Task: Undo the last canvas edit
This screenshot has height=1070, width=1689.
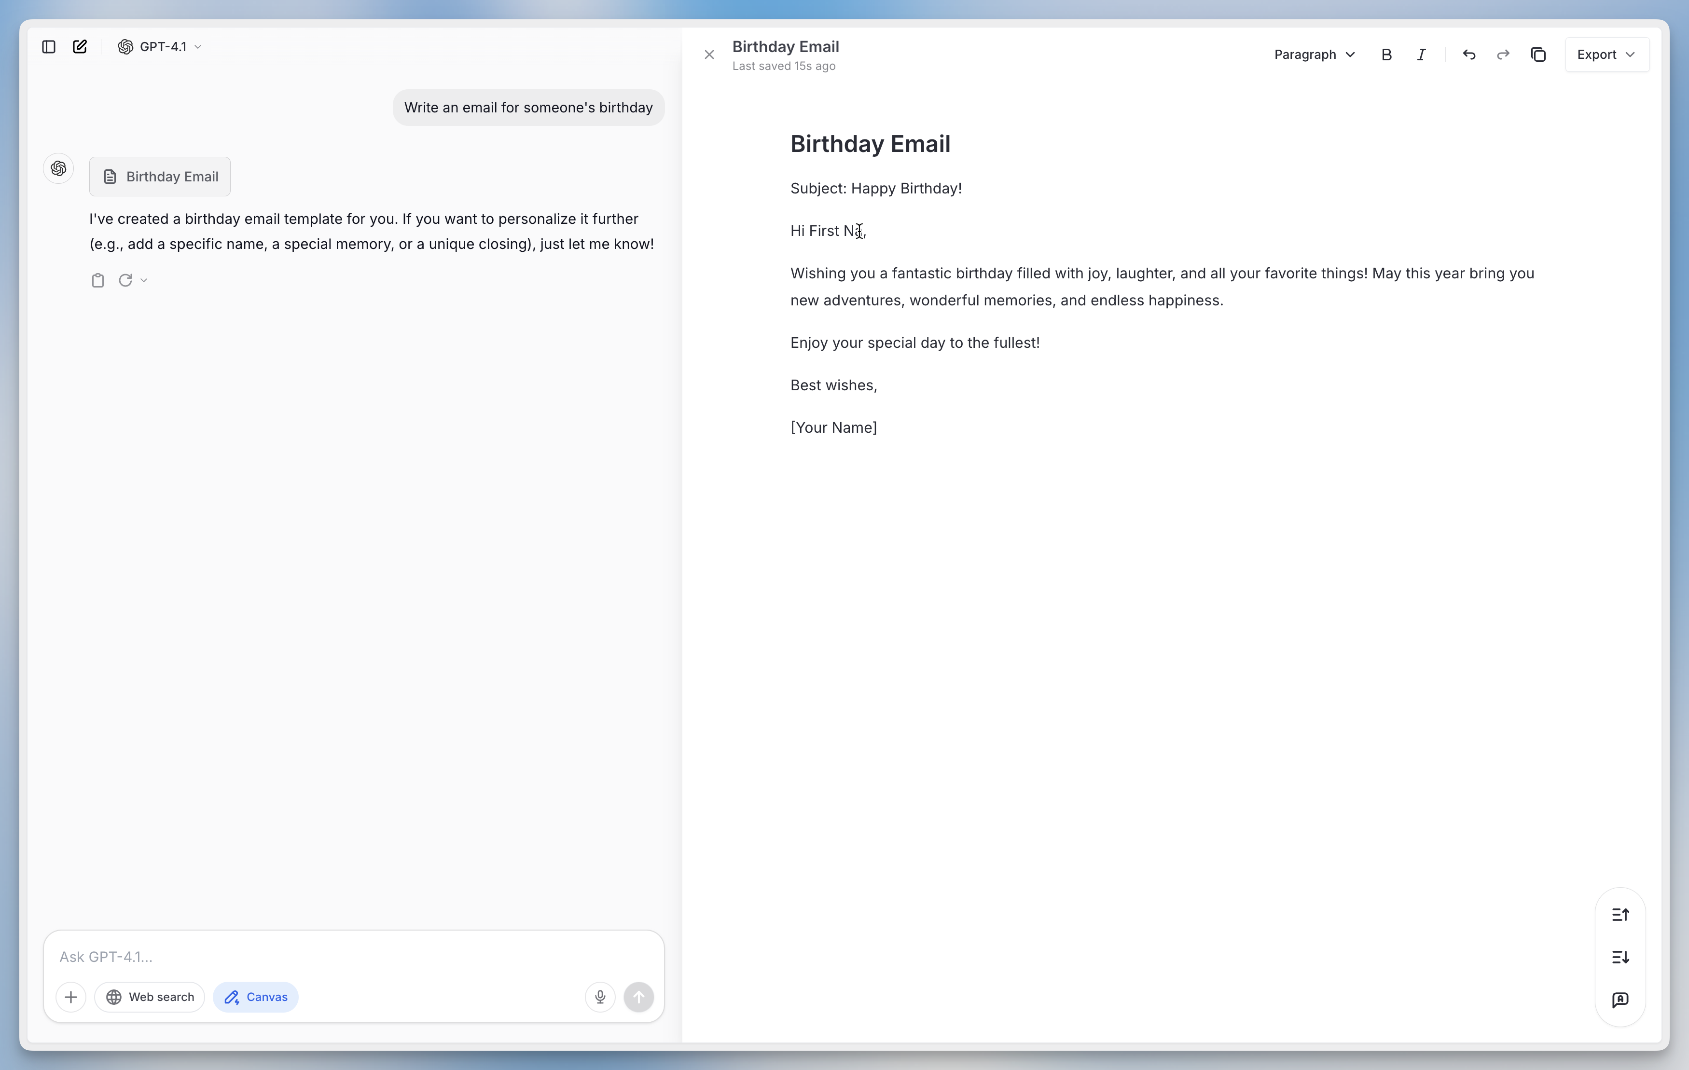Action: 1469,55
